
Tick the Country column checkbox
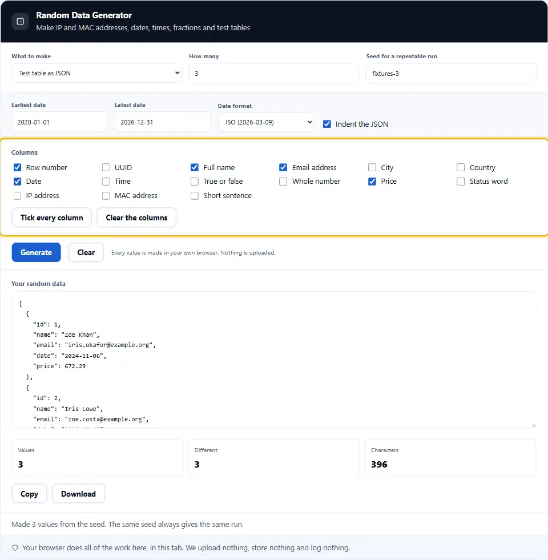(461, 167)
